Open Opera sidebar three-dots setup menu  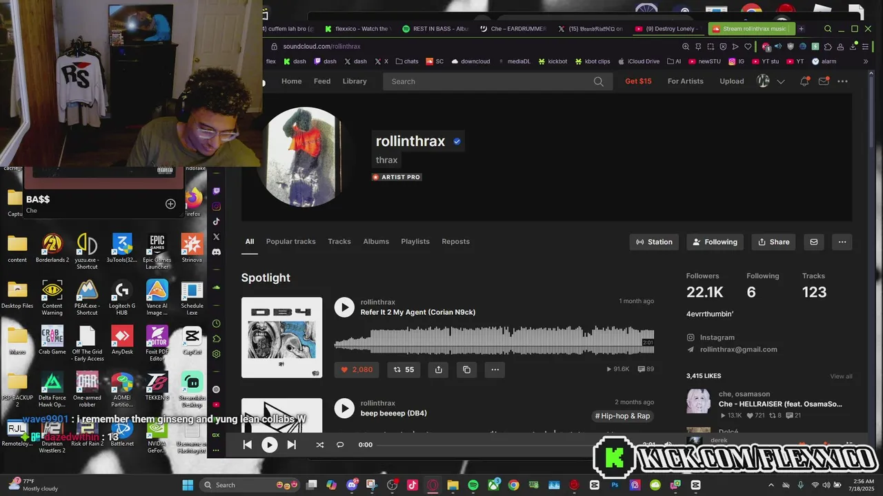216,451
